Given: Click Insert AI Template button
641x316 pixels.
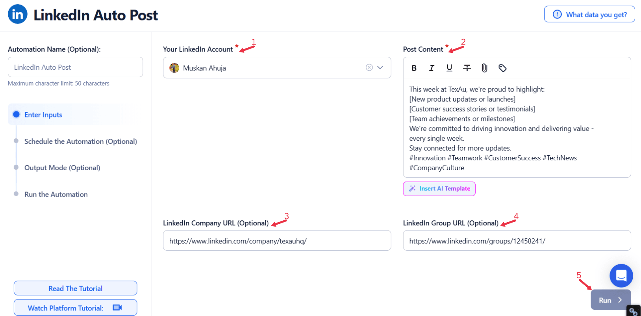Looking at the screenshot, I should 439,189.
